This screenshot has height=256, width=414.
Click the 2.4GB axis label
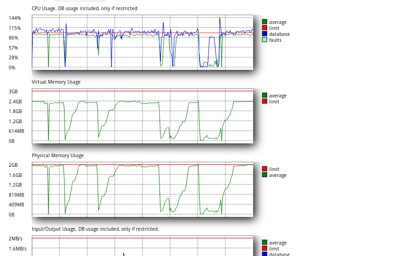[15, 102]
